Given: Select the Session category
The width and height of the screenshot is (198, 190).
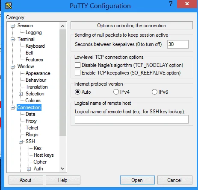Looking at the screenshot, I should pos(25,26).
